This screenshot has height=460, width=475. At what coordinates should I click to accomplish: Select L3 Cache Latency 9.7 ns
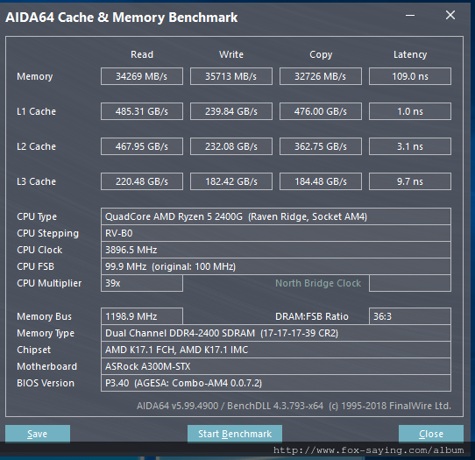[410, 181]
